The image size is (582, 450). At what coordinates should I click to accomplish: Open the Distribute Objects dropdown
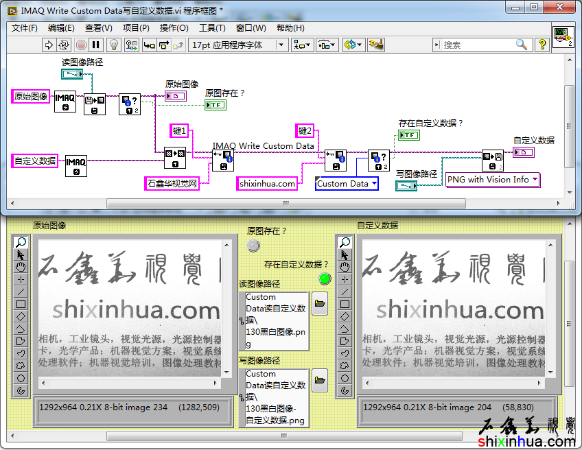point(327,45)
